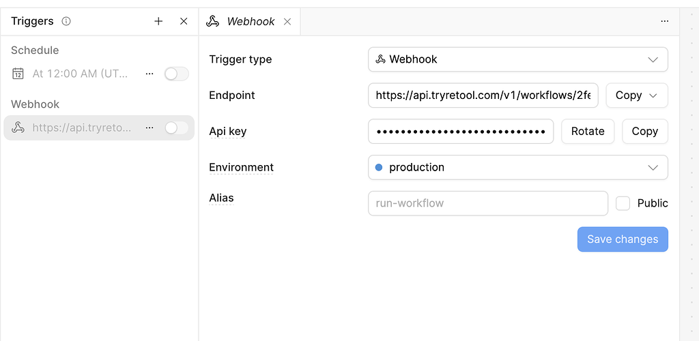
Task: Click the Alias label
Action: click(222, 198)
